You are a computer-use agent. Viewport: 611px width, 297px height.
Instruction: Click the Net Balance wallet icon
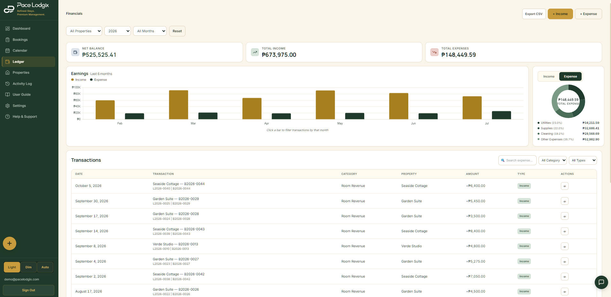point(75,52)
